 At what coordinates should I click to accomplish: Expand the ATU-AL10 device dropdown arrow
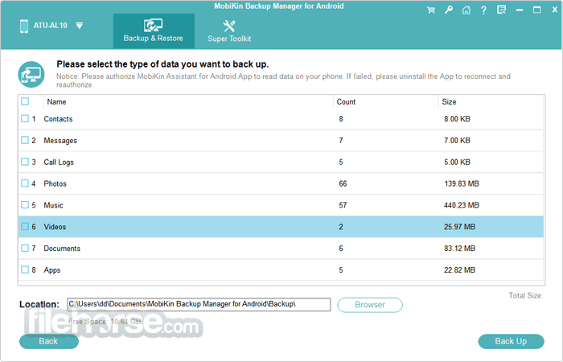80,26
